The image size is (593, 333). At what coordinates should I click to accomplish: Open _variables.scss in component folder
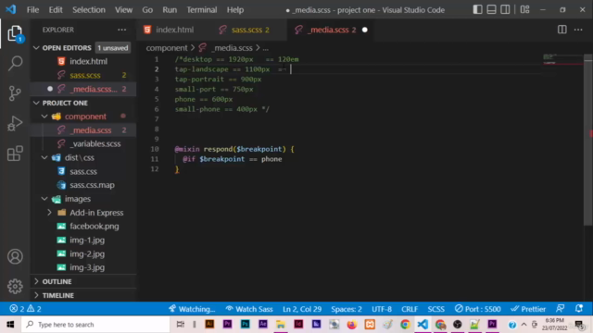pos(83,144)
